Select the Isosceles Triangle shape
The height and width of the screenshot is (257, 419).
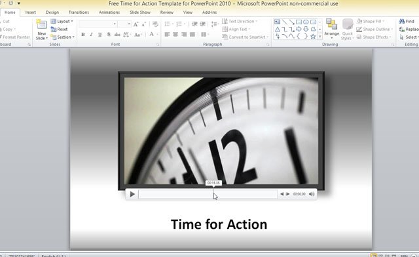[278, 30]
